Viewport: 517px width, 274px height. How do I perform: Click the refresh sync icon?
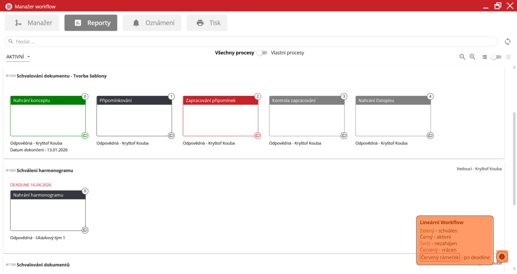tap(508, 41)
